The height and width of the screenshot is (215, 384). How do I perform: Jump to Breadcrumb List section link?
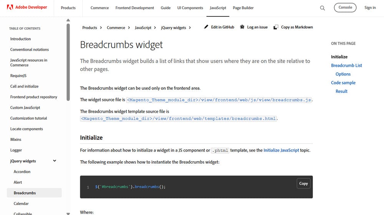[x=346, y=65]
